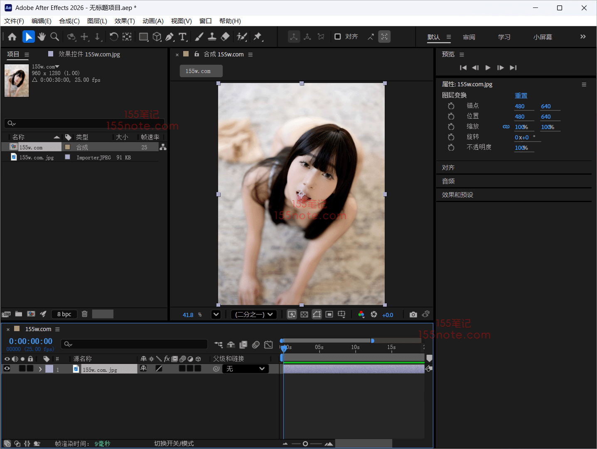Select the Eraser tool
Image resolution: width=597 pixels, height=449 pixels.
(x=225, y=37)
